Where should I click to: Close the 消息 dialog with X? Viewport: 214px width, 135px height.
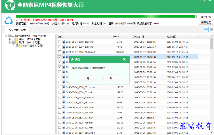point(124,59)
